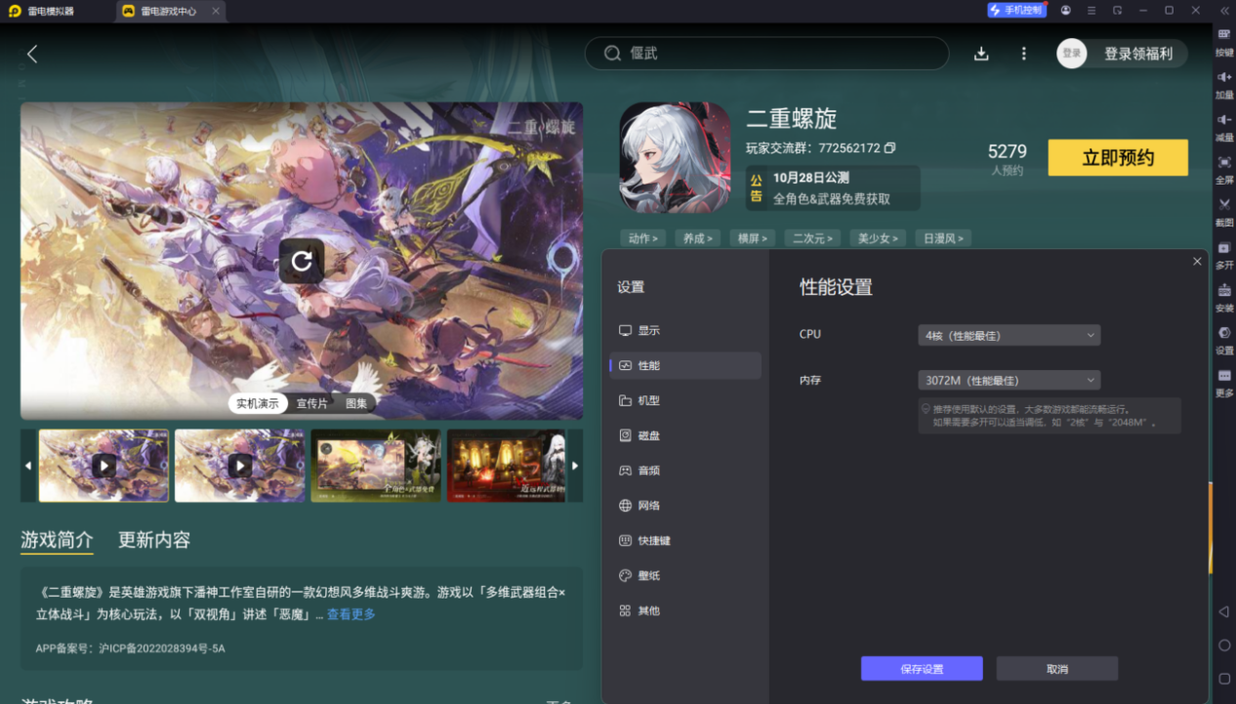This screenshot has height=704, width=1236.
Task: Switch to 实机演示 gameplay demo tab
Action: coord(258,403)
